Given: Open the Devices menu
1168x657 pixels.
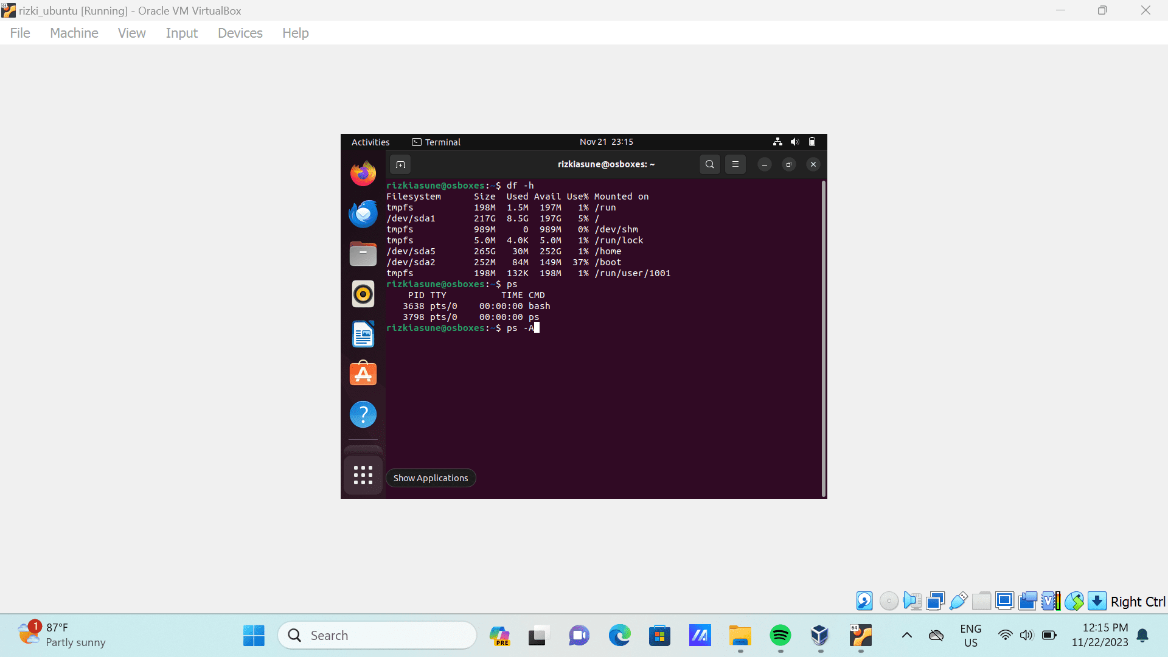Looking at the screenshot, I should [240, 33].
